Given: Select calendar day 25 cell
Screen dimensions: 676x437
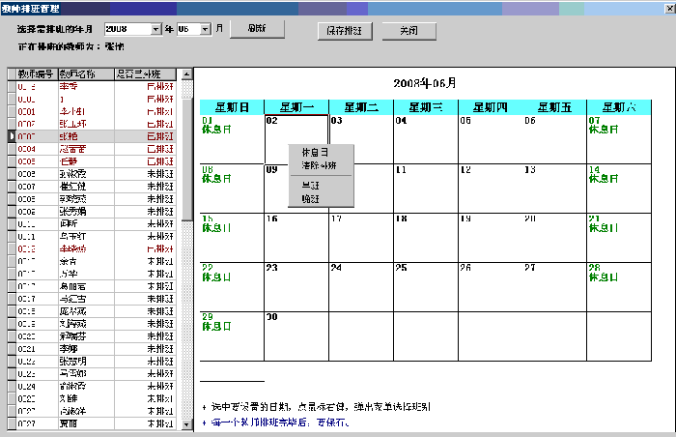Looking at the screenshot, I should (426, 287).
